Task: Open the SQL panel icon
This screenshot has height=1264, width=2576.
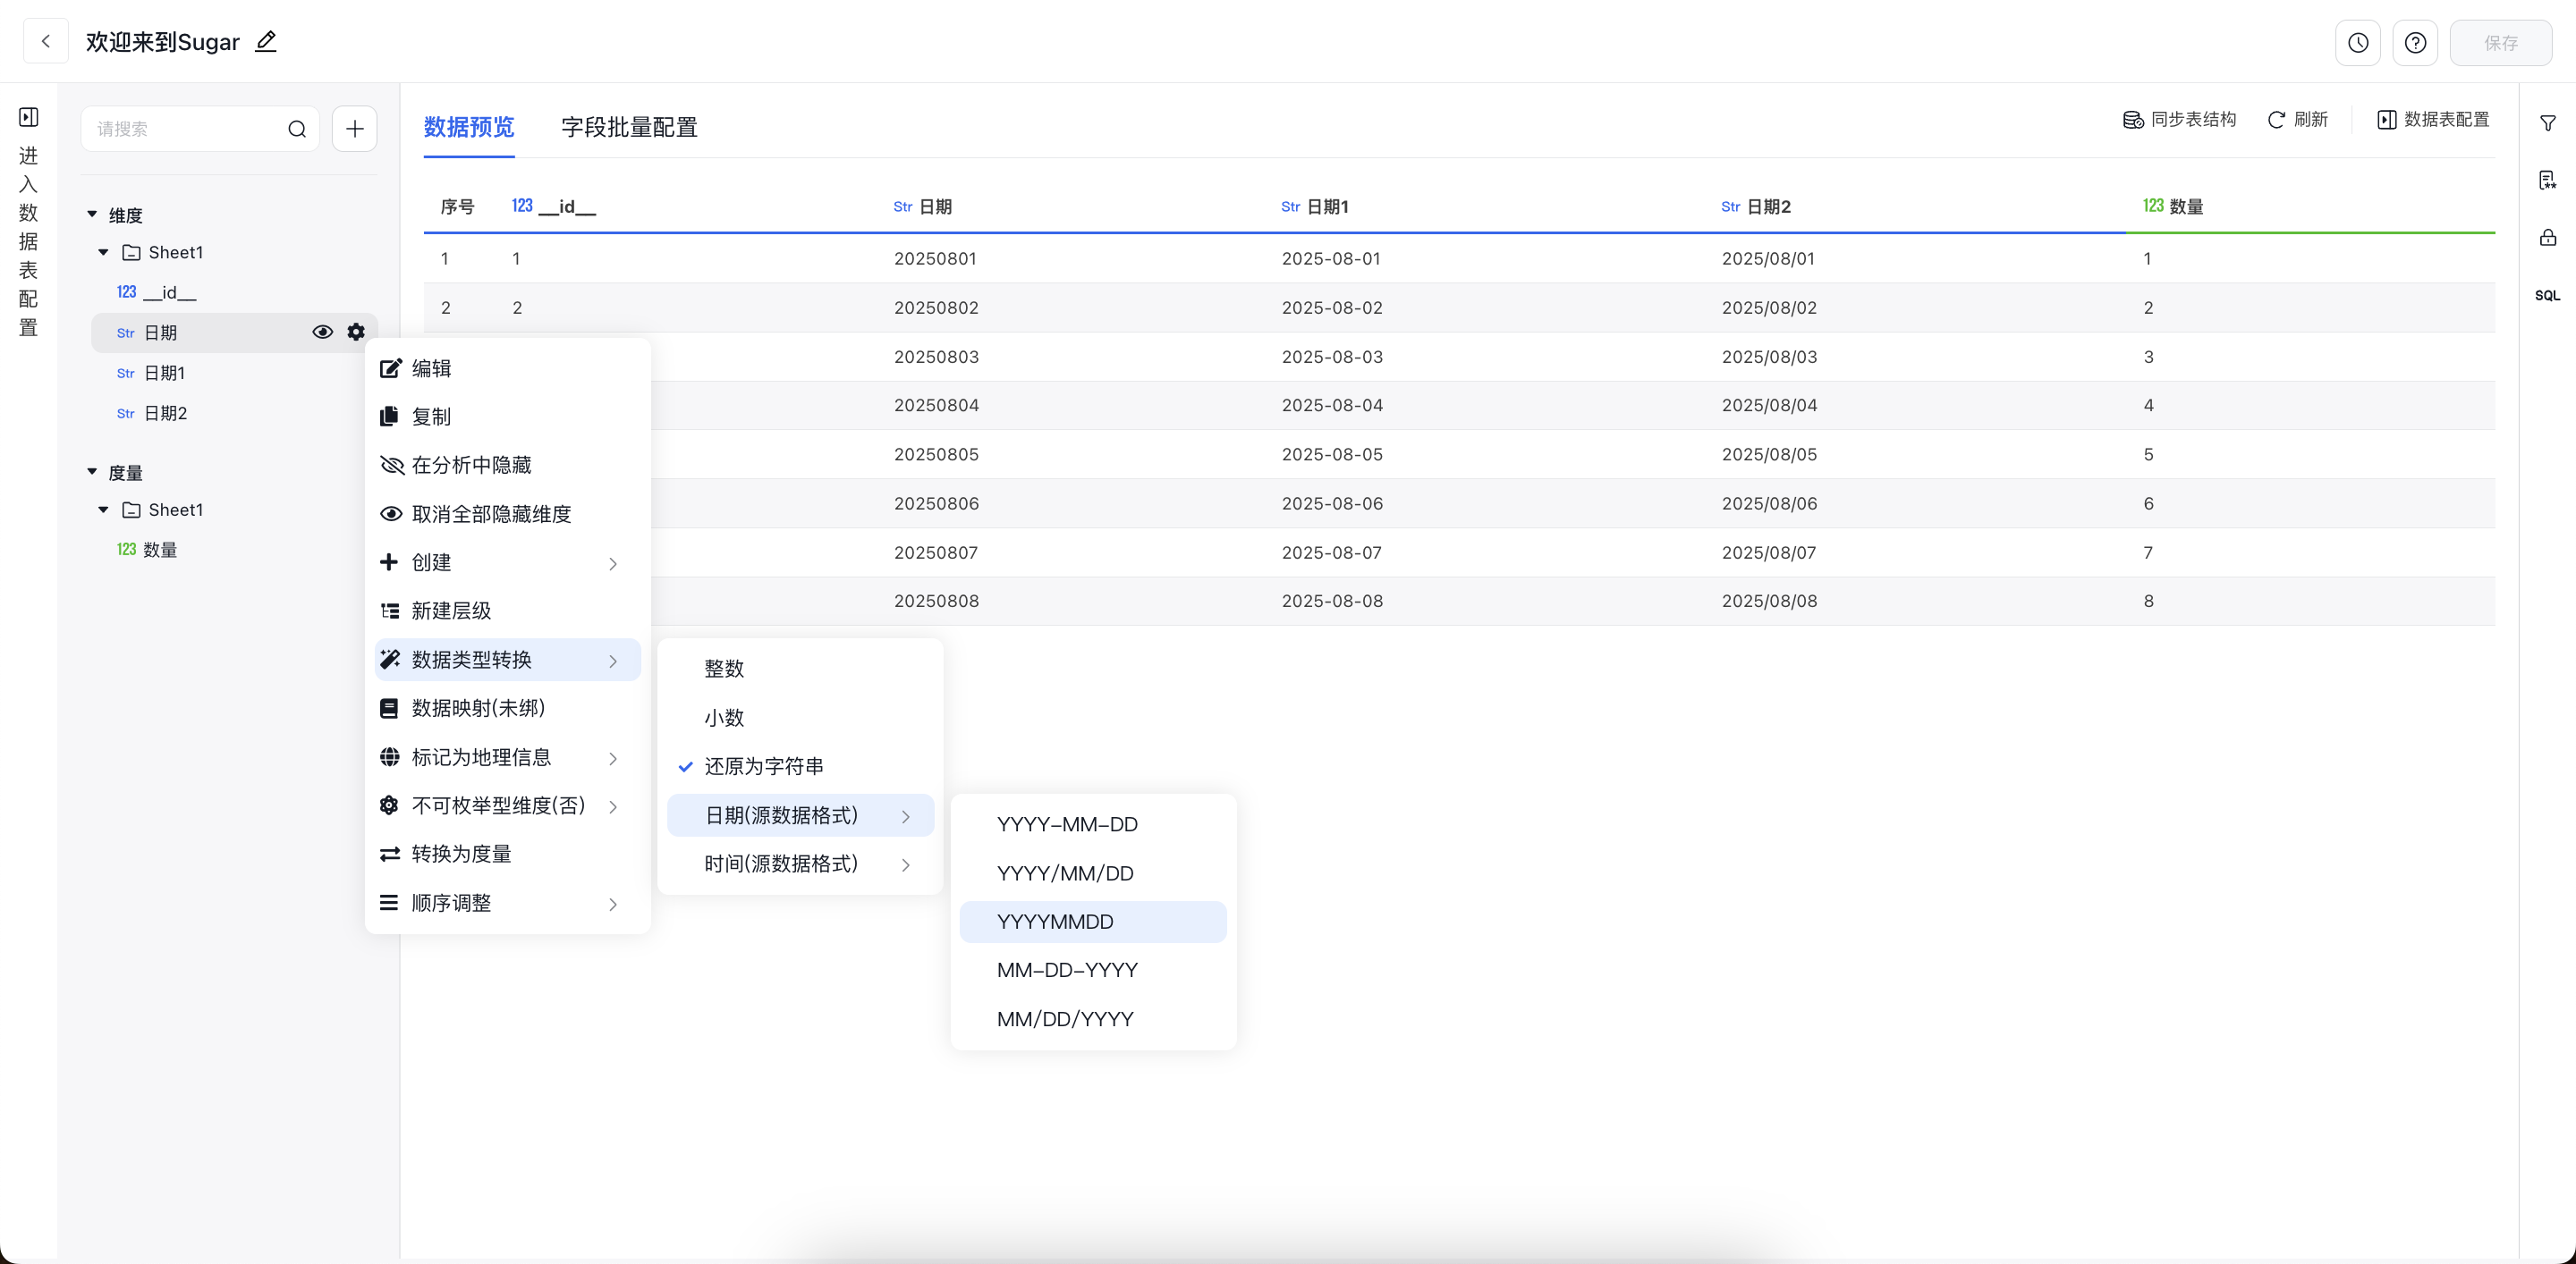Action: point(2547,296)
